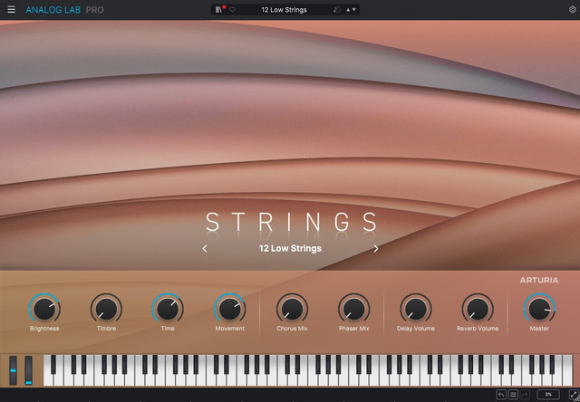Click the Brightness knob
This screenshot has height=402, width=580.
[44, 309]
